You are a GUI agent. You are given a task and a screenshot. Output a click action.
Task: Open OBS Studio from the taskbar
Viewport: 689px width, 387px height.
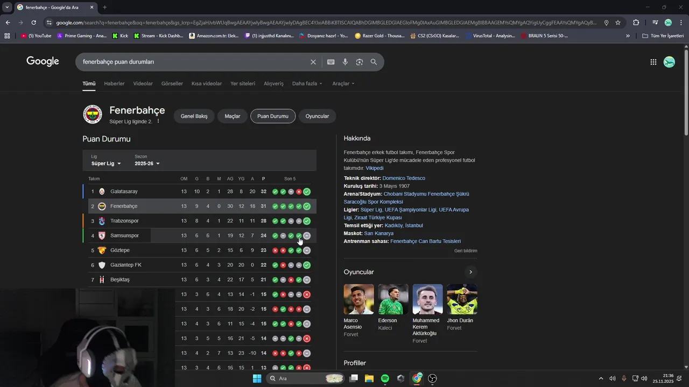[432, 378]
